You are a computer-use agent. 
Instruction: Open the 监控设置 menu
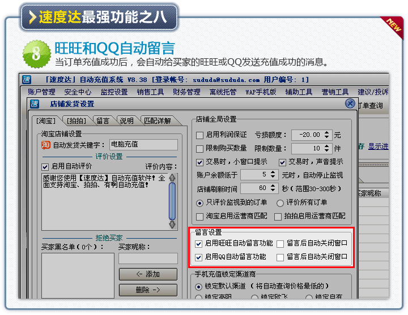point(114,92)
